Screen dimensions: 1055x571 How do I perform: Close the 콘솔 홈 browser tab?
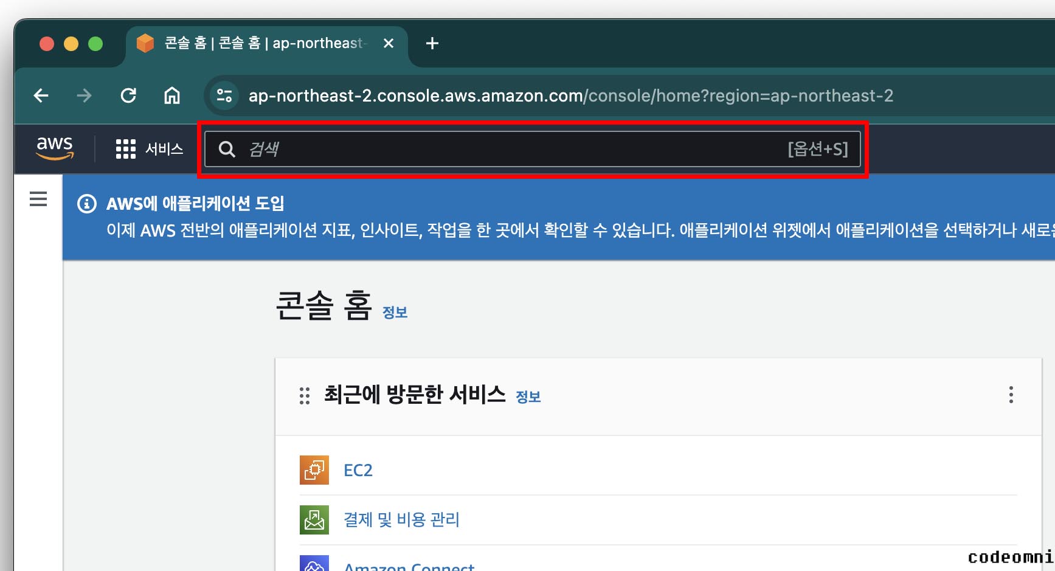point(389,43)
